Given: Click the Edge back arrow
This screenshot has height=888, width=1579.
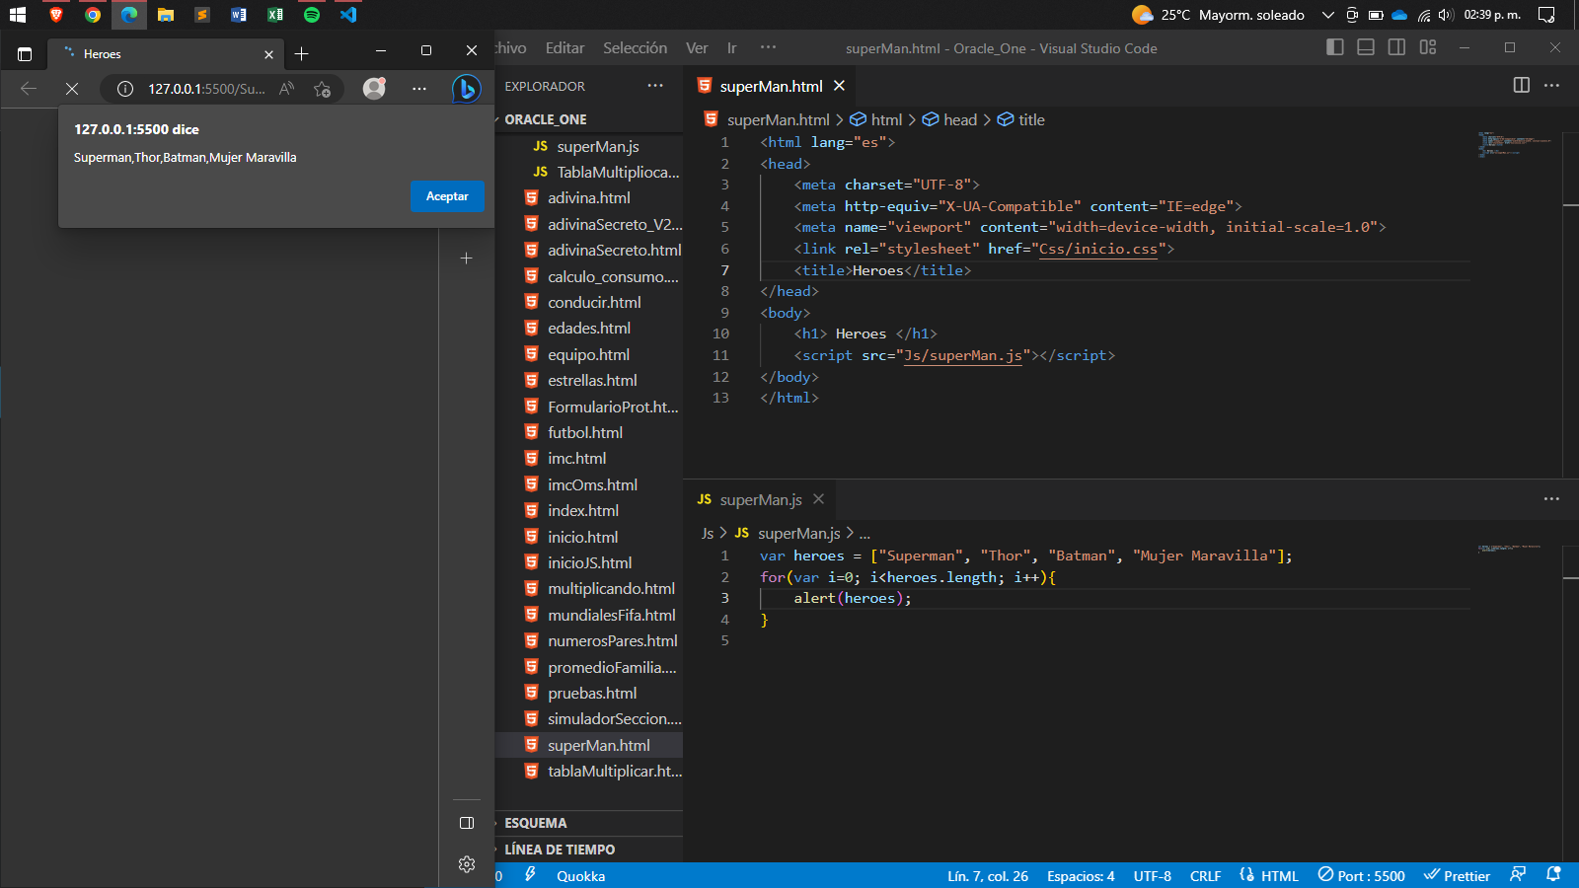Looking at the screenshot, I should pos(29,89).
